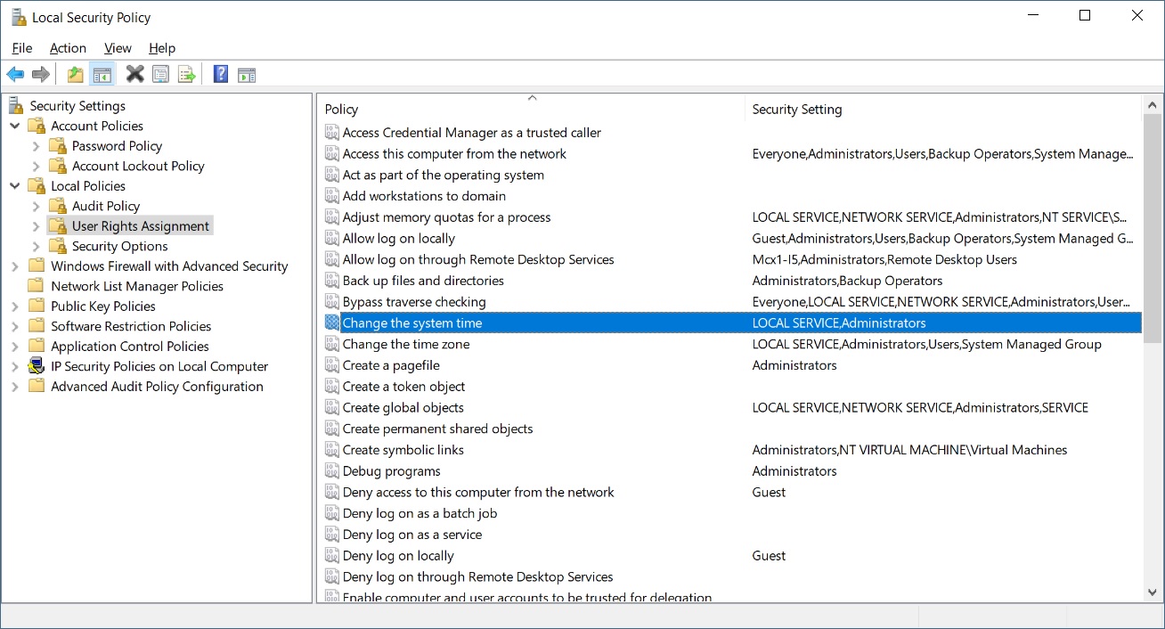Select 'Deny log on as a batch job'
The height and width of the screenshot is (629, 1165).
coord(420,513)
